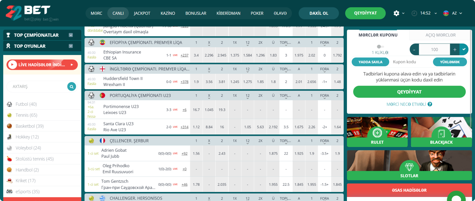Open +237 markets for Ethiopian Insurance

pyautogui.click(x=184, y=55)
